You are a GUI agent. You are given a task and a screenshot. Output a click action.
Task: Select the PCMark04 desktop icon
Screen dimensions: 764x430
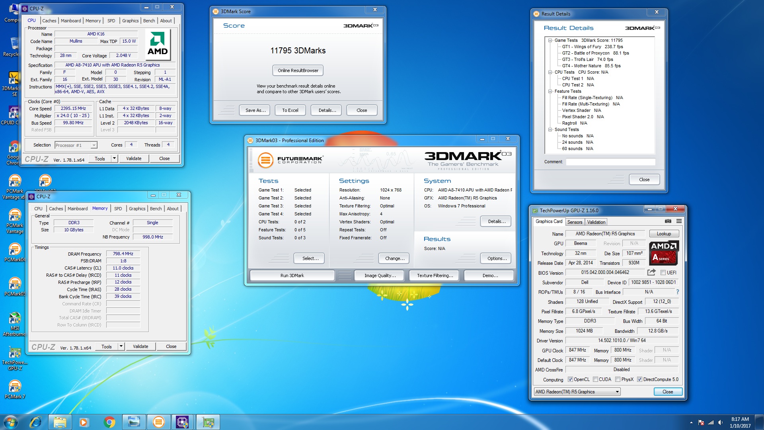(14, 252)
